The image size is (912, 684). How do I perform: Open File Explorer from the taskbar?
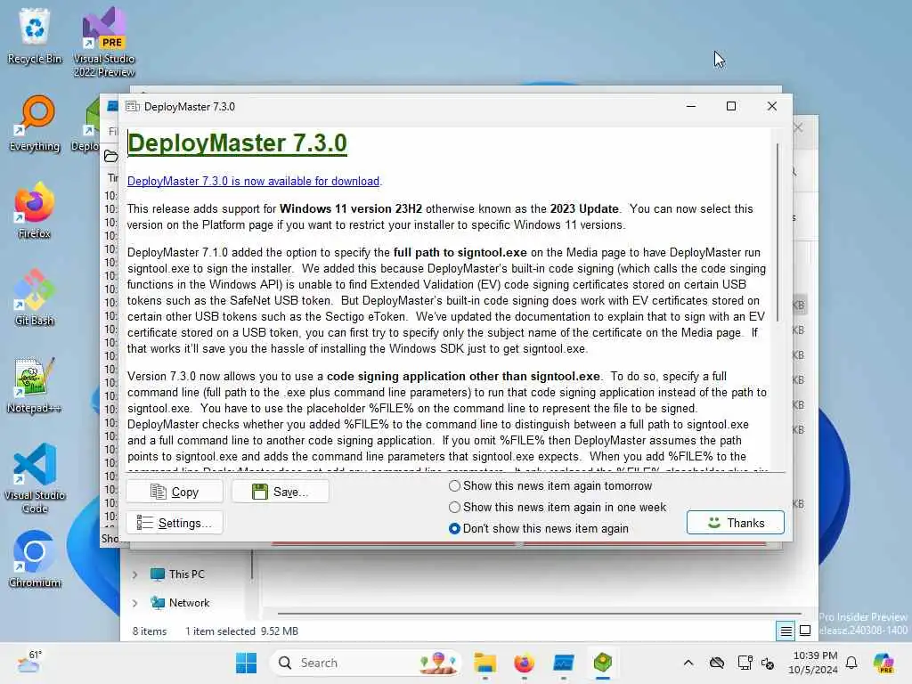point(484,663)
